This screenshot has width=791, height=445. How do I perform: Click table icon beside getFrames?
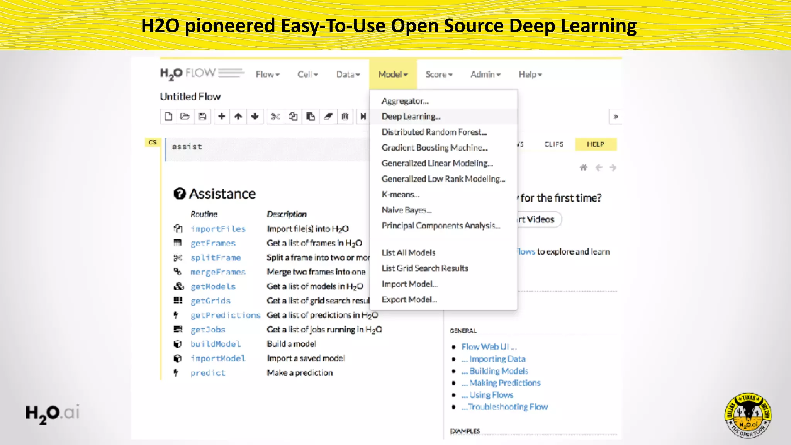(x=178, y=243)
